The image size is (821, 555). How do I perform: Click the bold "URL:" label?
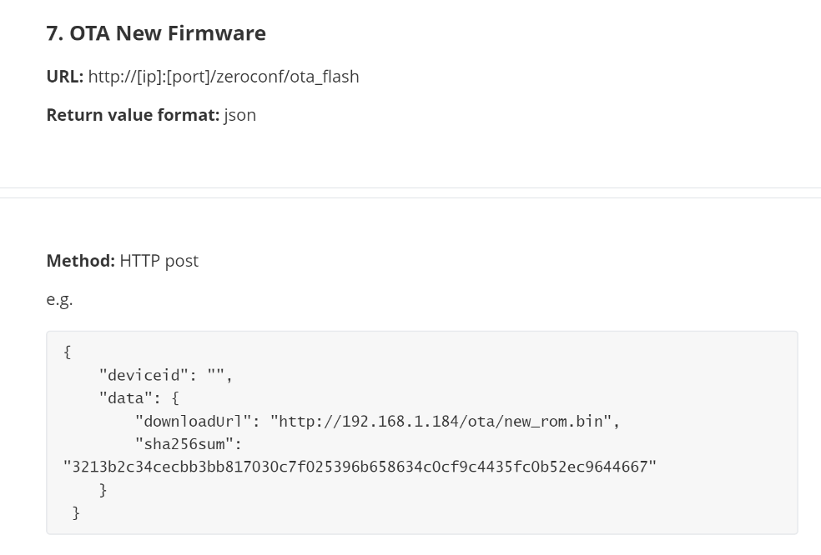pyautogui.click(x=65, y=77)
